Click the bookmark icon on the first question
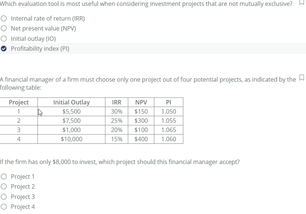306x214 pixels. pyautogui.click(x=301, y=2)
